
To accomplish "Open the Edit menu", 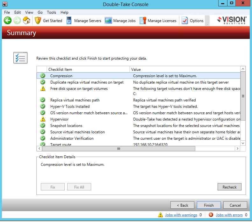I will point(17,12).
